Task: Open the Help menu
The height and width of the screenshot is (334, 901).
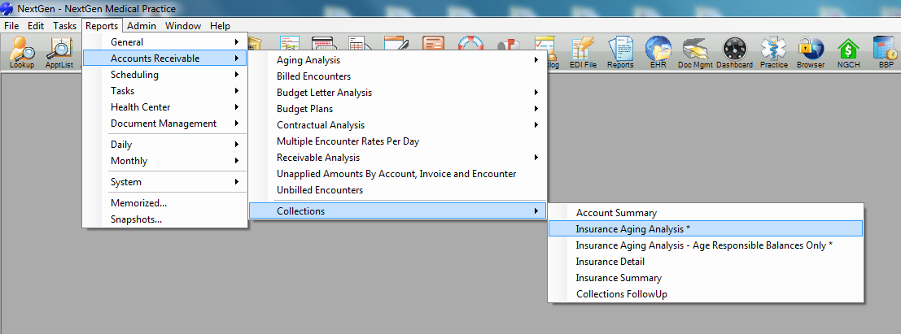Action: click(220, 26)
